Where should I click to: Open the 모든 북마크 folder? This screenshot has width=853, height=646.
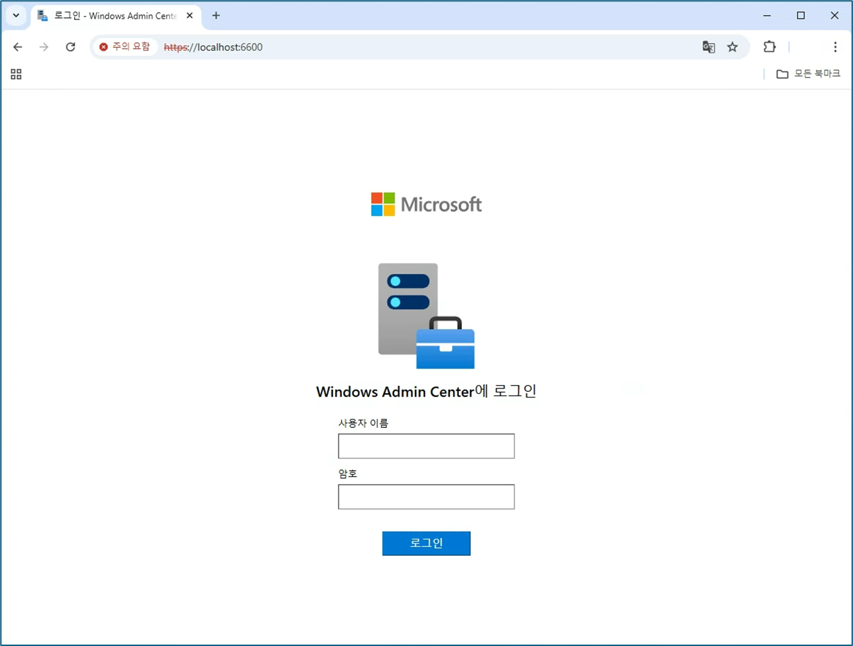pos(808,73)
